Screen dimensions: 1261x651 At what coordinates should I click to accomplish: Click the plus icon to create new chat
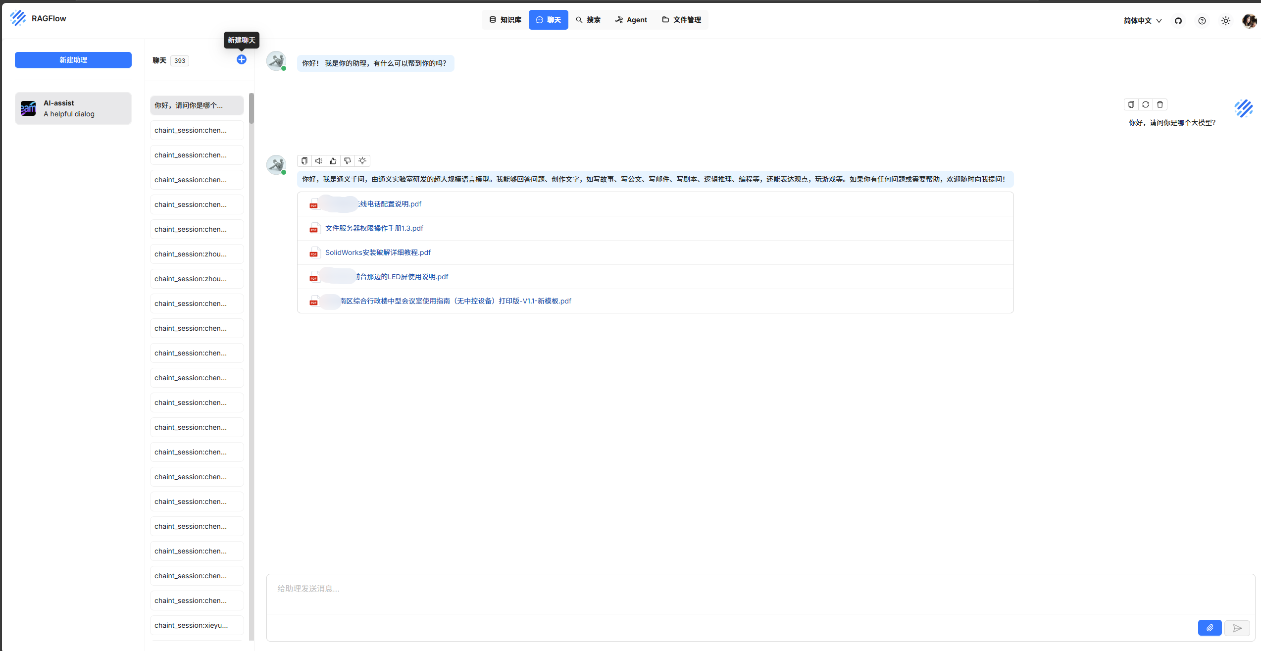click(241, 59)
